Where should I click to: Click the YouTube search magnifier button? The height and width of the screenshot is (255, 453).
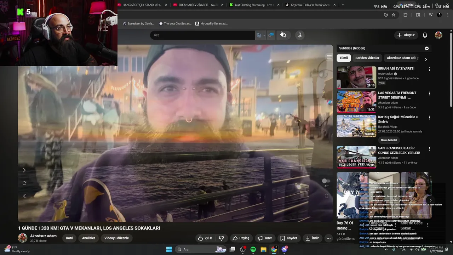pos(283,35)
